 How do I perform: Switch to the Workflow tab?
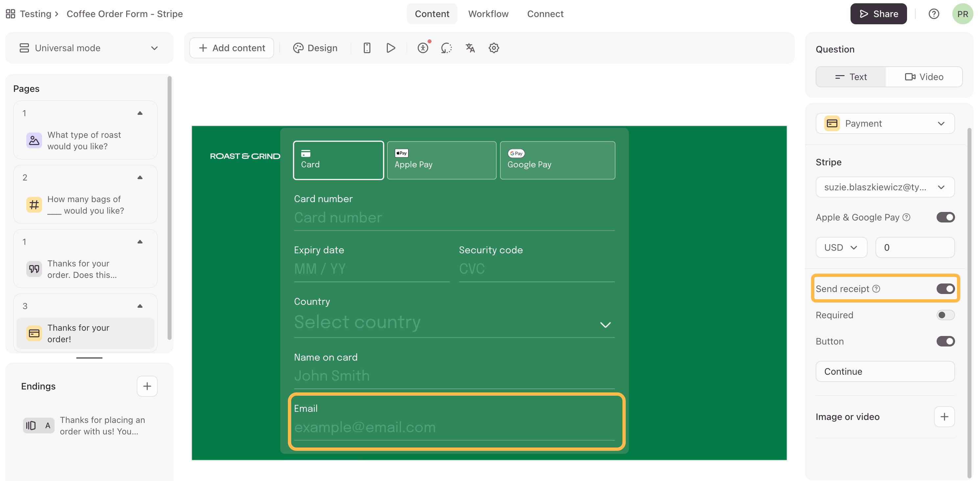(488, 14)
